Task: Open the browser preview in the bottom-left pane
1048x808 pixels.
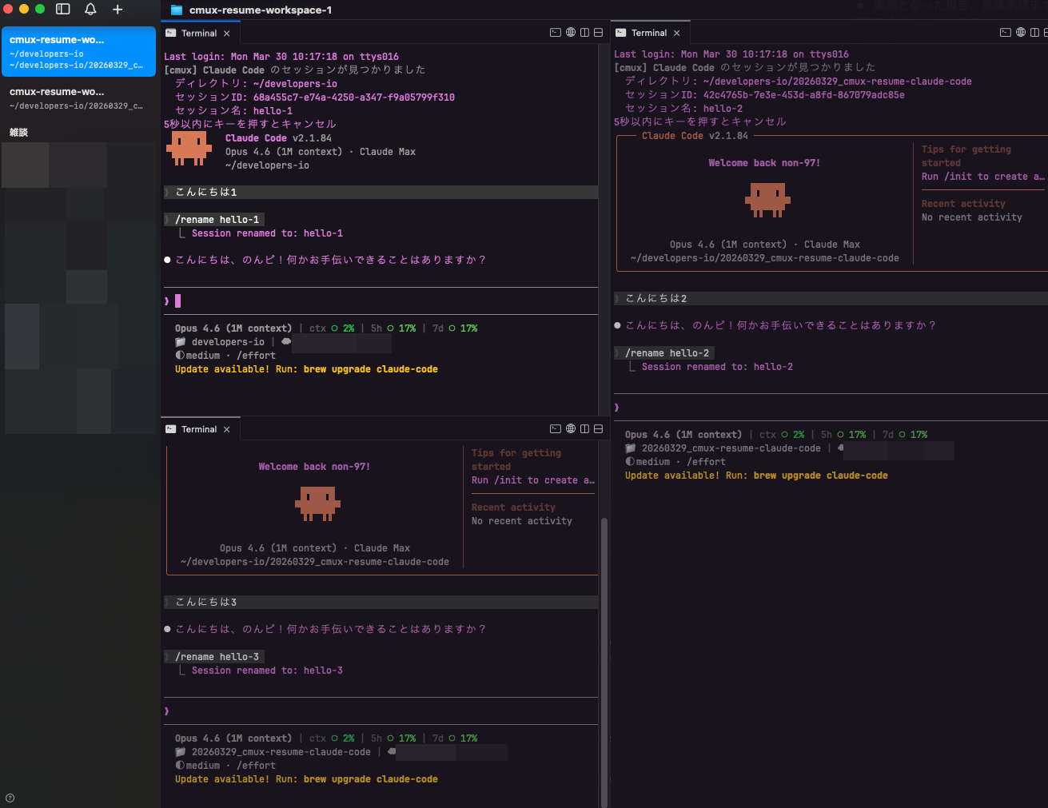Action: 569,428
